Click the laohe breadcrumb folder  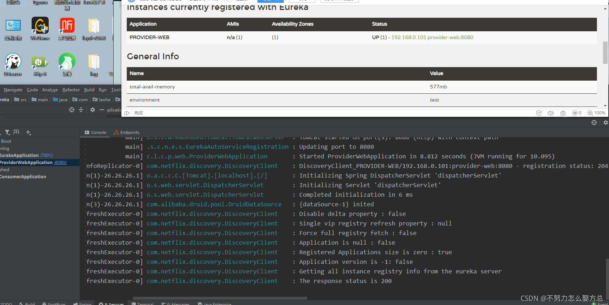tap(102, 100)
